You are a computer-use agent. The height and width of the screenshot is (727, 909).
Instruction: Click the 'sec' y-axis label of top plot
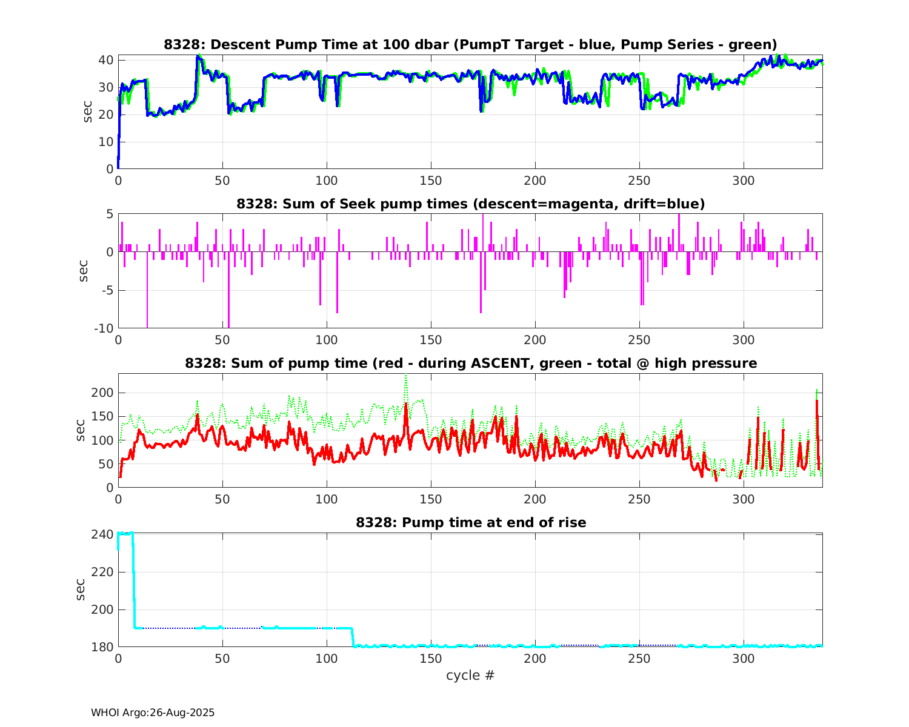pos(88,112)
